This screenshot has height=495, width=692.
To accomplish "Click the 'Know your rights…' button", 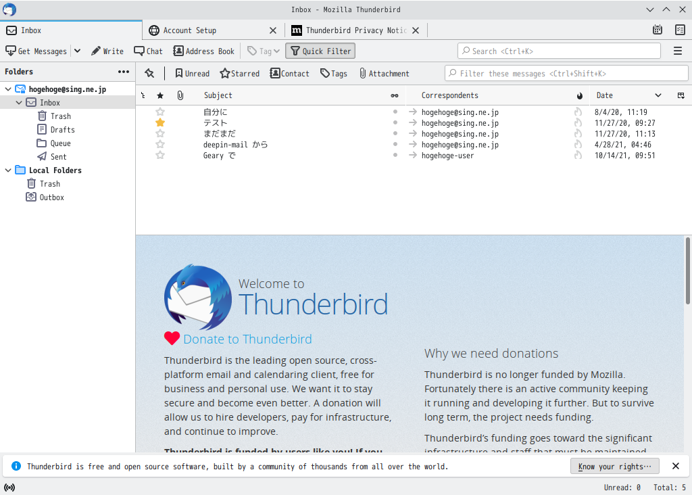I will point(614,467).
